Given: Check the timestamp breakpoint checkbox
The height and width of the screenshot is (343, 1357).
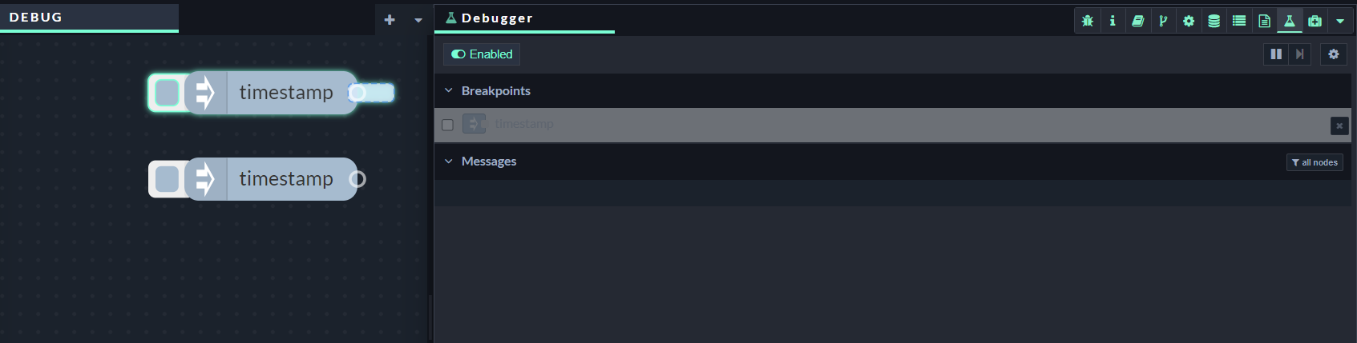Looking at the screenshot, I should click(448, 125).
